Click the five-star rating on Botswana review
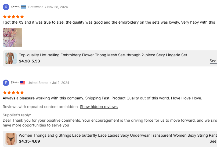217x149 pixels. (13, 17)
